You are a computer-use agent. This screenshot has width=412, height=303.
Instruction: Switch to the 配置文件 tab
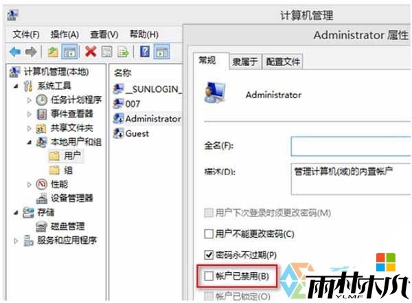[x=283, y=62]
